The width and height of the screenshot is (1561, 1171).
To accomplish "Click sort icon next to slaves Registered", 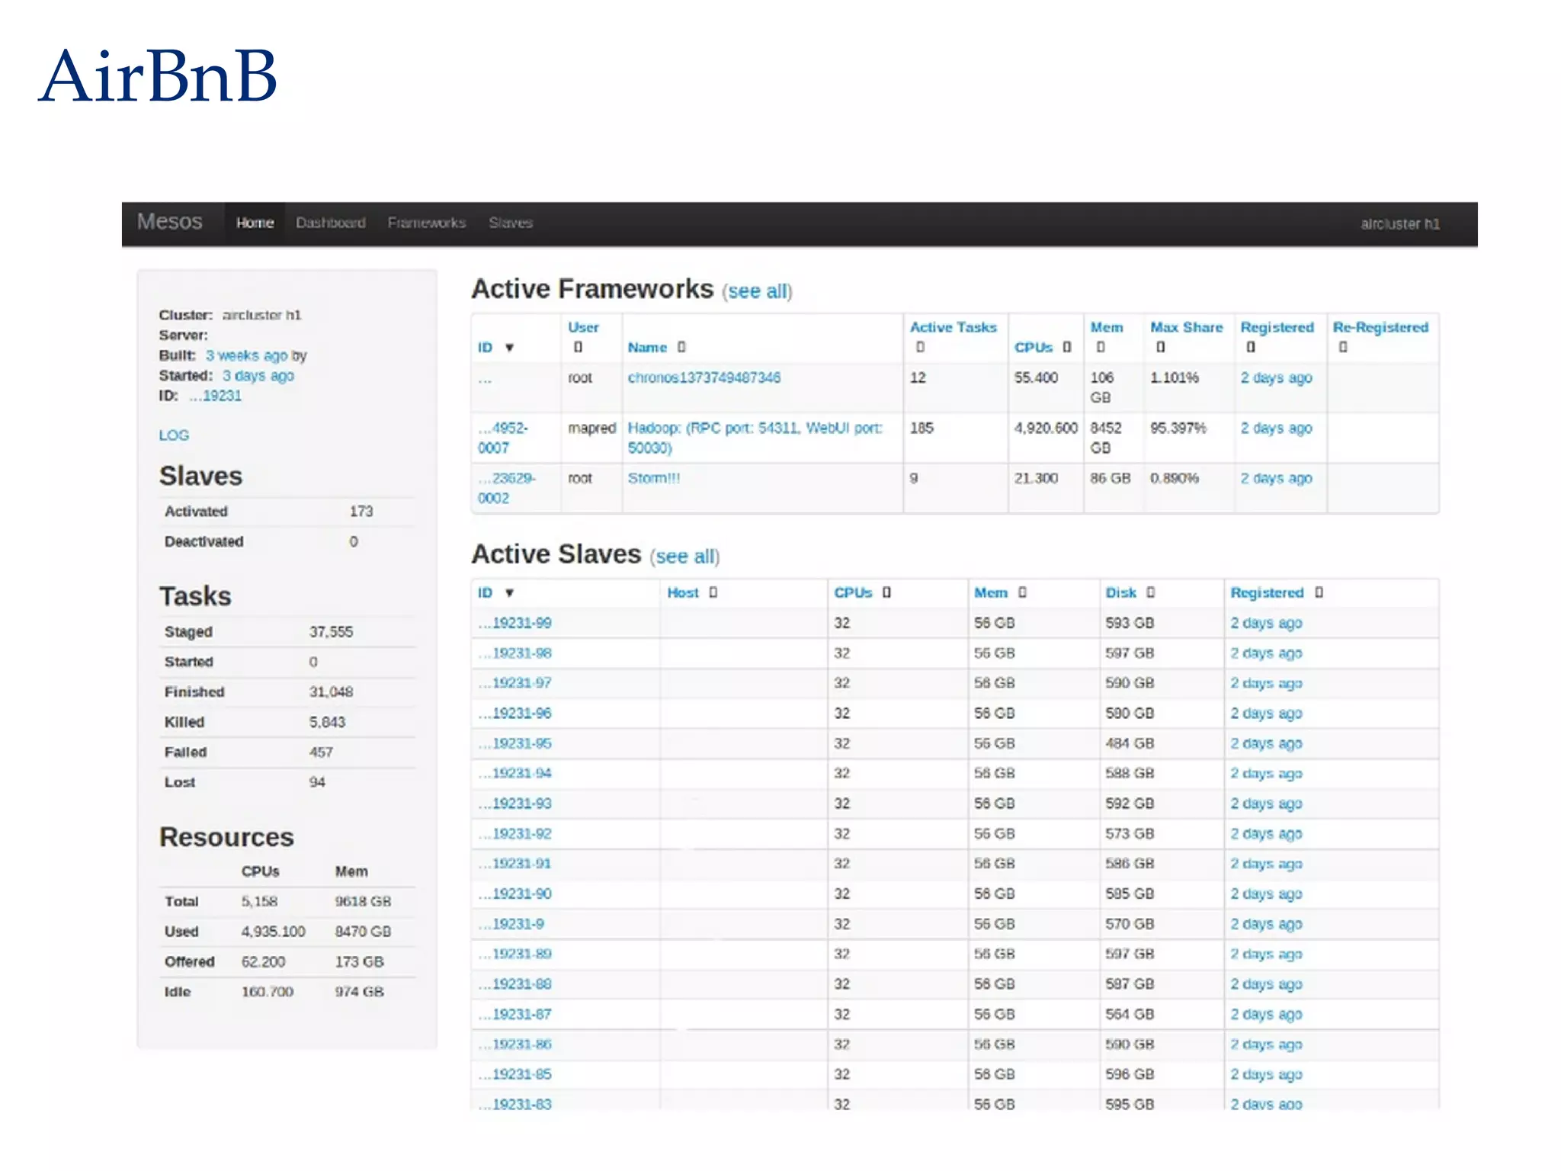I will click(1319, 592).
